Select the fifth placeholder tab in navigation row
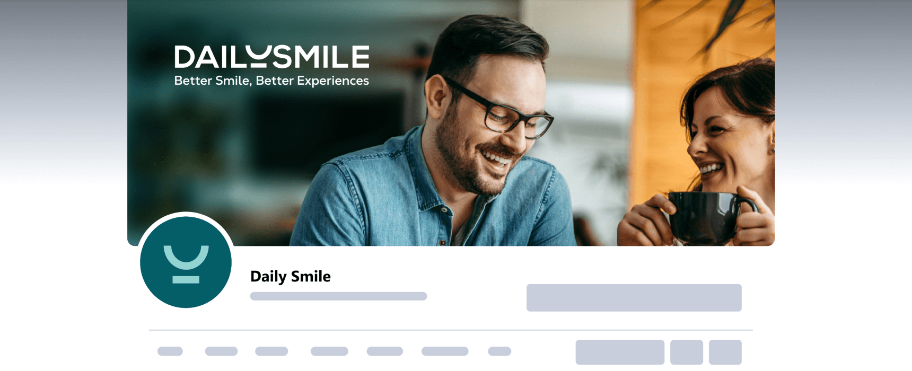The height and width of the screenshot is (371, 912). (x=385, y=351)
